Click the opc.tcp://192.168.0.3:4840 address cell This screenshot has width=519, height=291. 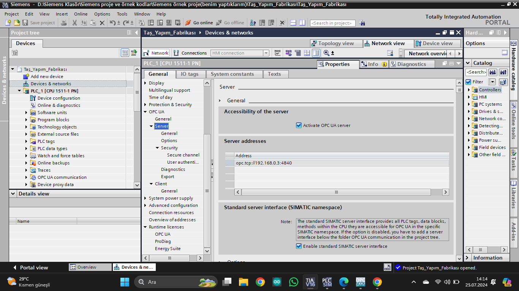point(341,163)
